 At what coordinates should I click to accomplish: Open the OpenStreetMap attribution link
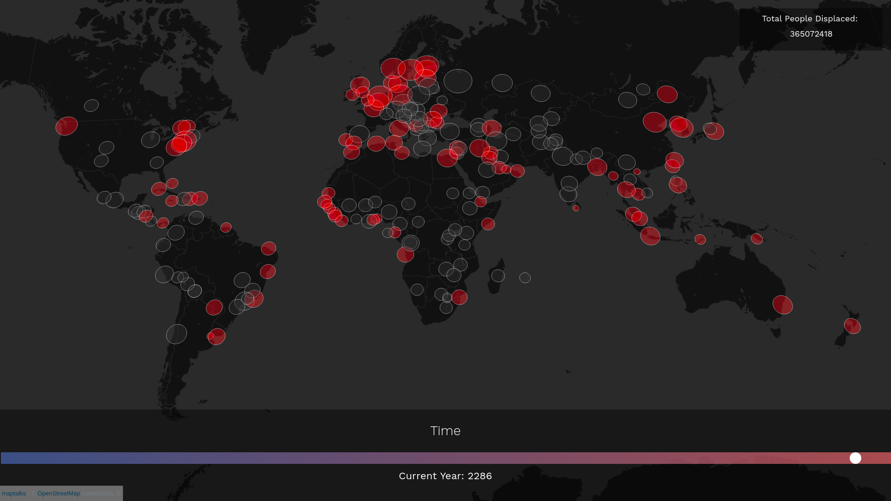click(x=58, y=493)
